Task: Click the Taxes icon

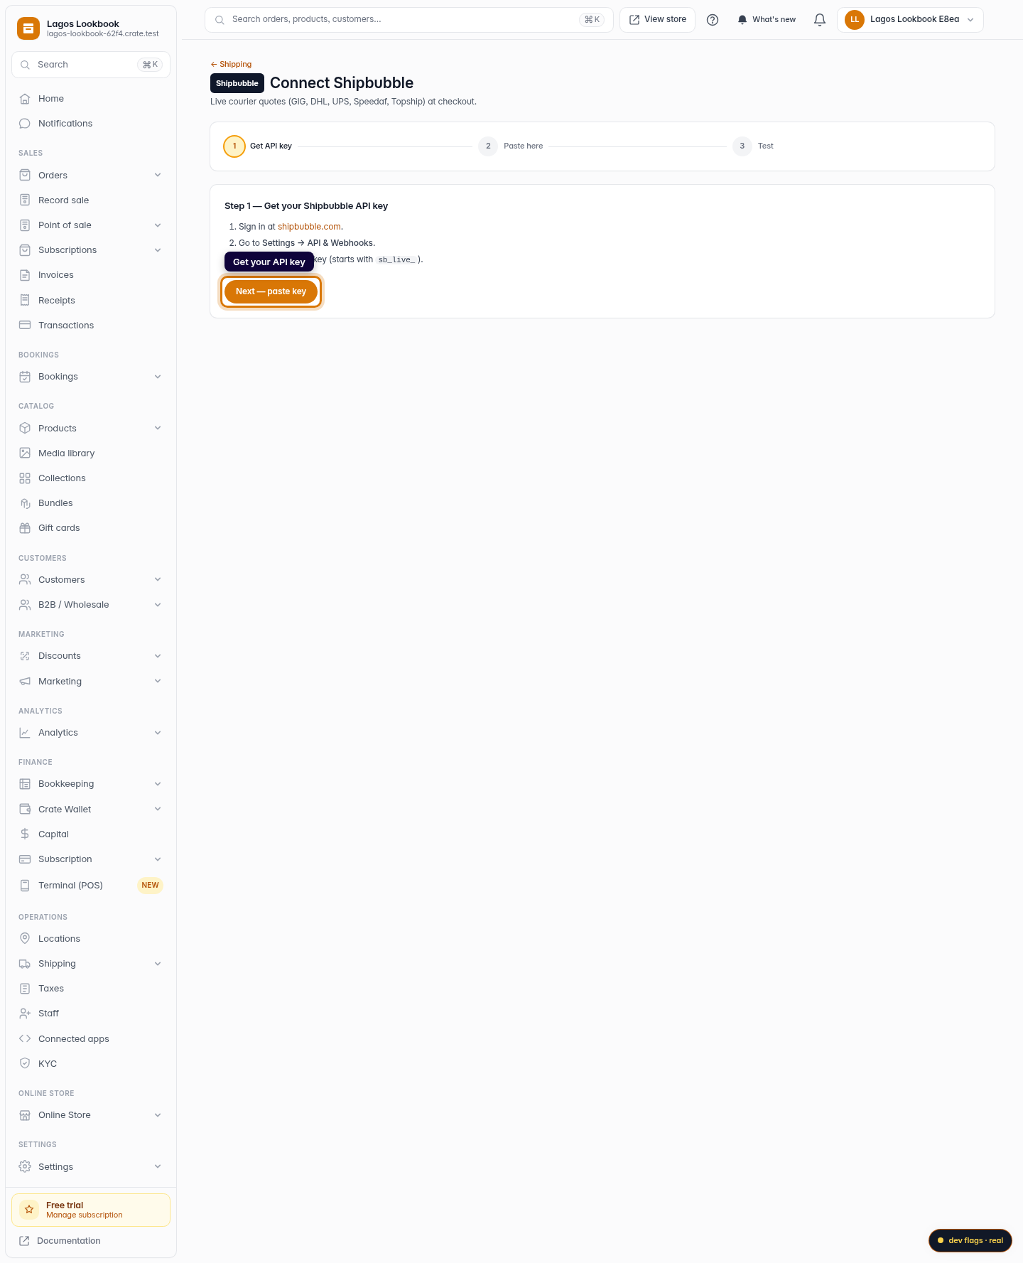Action: (25, 989)
